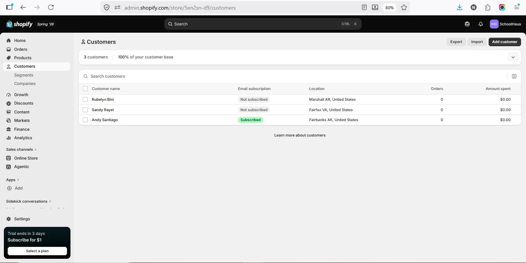Click the browser bookmark star icon
Image resolution: width=526 pixels, height=263 pixels.
pyautogui.click(x=404, y=7)
